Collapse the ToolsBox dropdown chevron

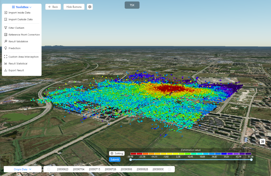(30, 7)
